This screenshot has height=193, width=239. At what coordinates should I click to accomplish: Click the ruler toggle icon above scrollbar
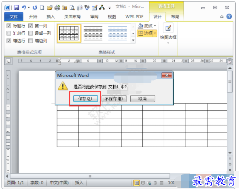230,61
